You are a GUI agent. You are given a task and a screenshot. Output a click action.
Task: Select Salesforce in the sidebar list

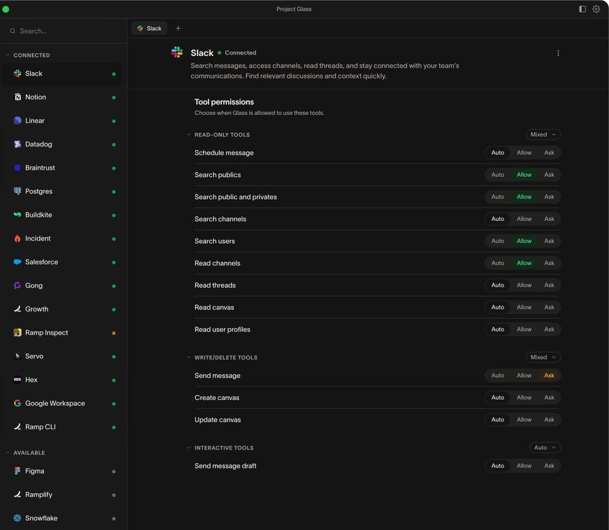[x=62, y=262]
